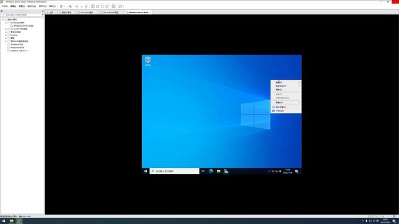Open the 选项卡 (Tabs) menu

pyautogui.click(x=42, y=6)
